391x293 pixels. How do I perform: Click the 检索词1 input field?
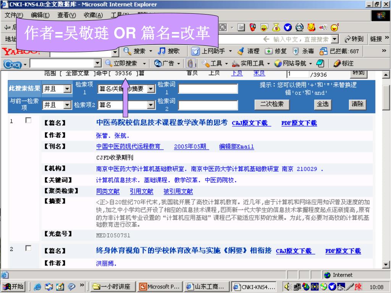click(208, 89)
